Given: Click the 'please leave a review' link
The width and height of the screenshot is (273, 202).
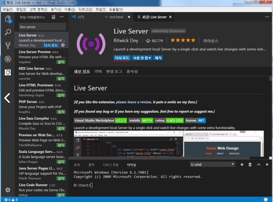Looking at the screenshot, I should pyautogui.click(x=134, y=102).
